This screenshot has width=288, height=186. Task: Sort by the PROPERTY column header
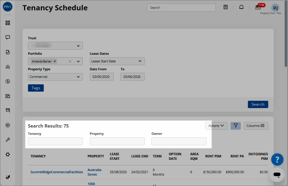96,156
